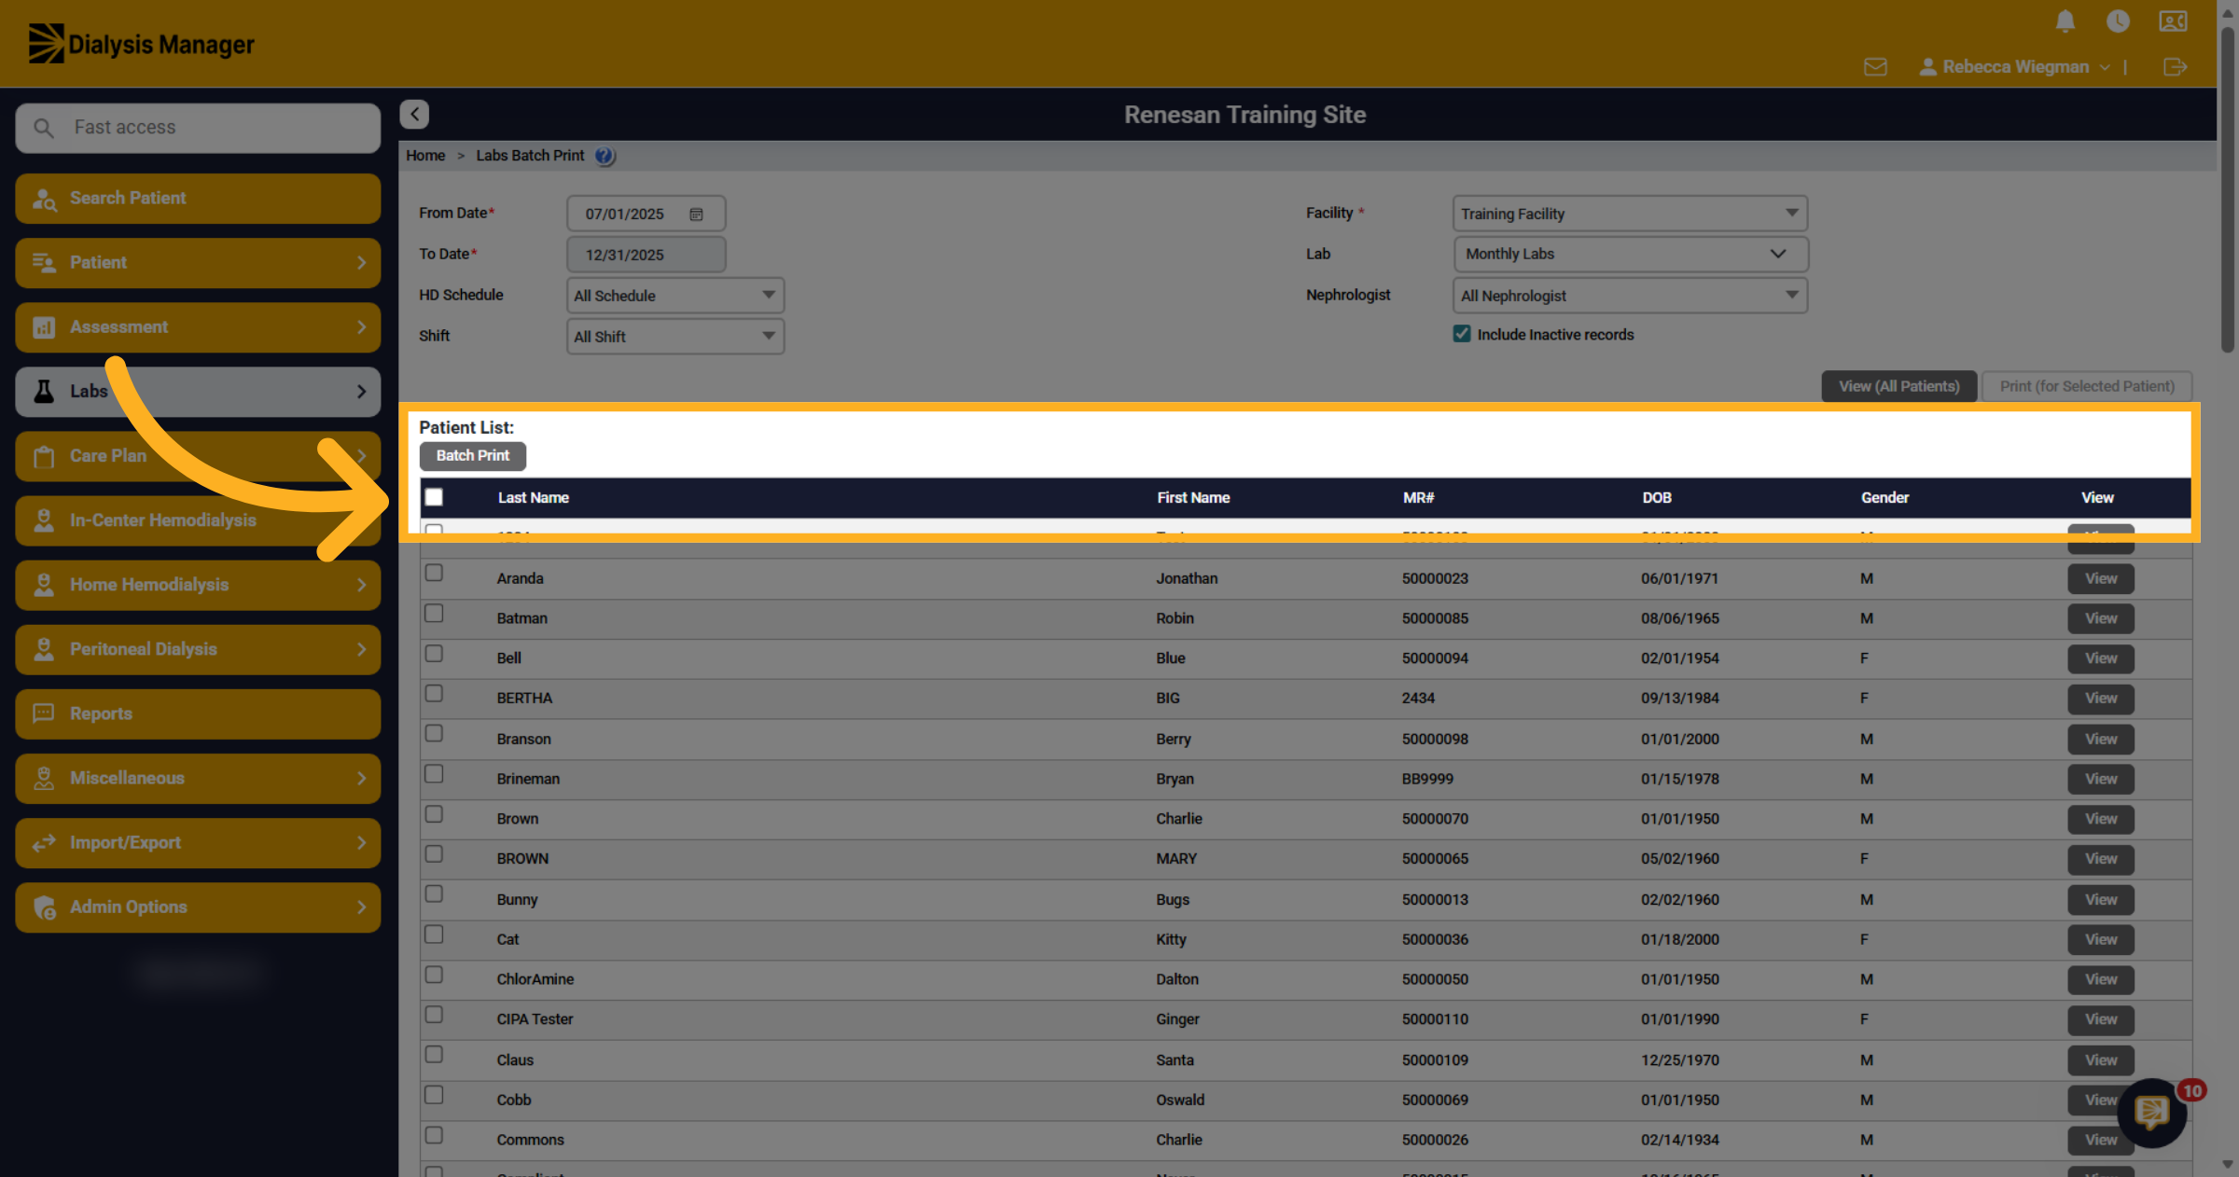Click the Admin Options shield icon
The image size is (2239, 1177).
coord(44,907)
